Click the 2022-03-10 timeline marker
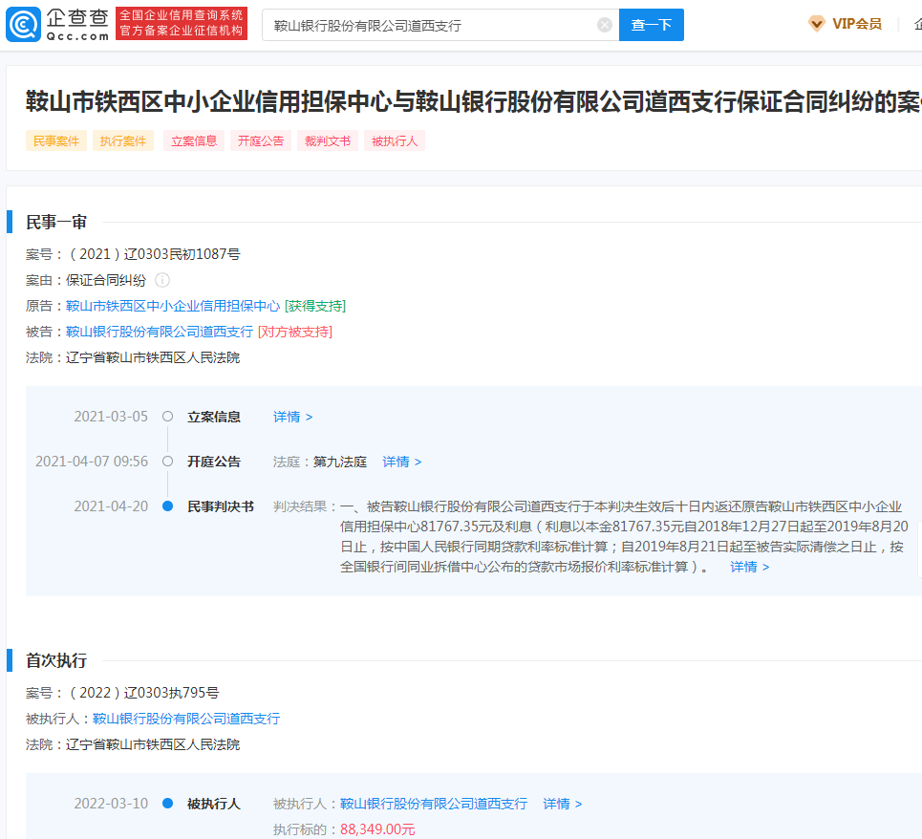 [x=167, y=803]
